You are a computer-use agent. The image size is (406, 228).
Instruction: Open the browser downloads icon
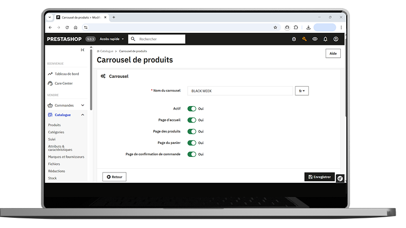308,27
